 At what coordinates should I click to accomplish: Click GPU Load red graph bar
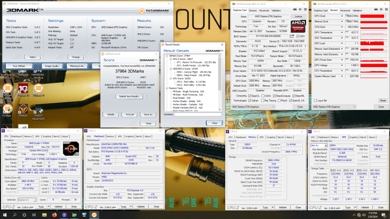click(374, 43)
